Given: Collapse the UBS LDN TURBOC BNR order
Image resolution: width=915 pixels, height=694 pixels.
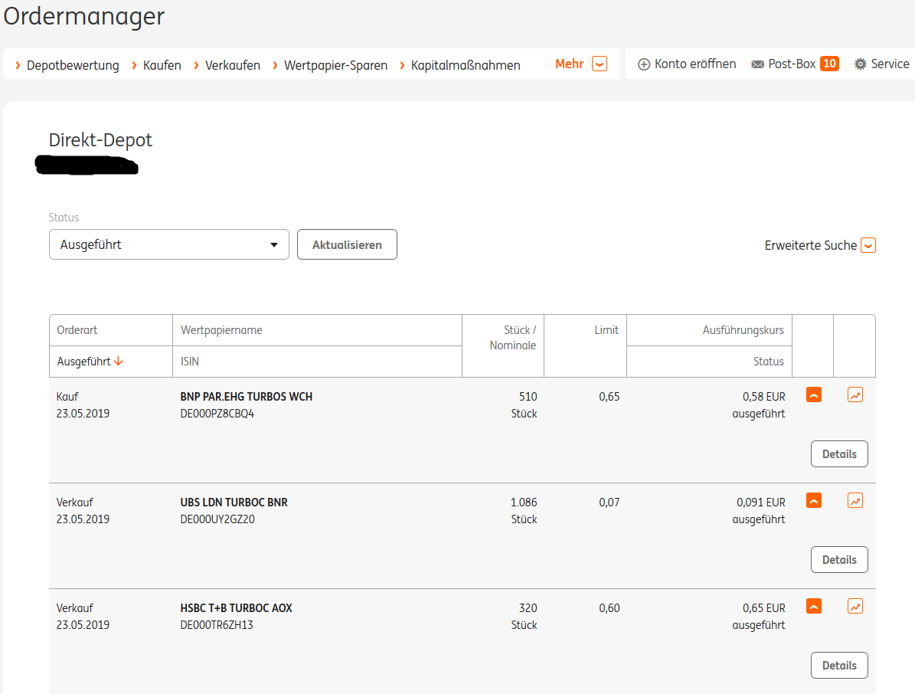Looking at the screenshot, I should click(x=814, y=501).
